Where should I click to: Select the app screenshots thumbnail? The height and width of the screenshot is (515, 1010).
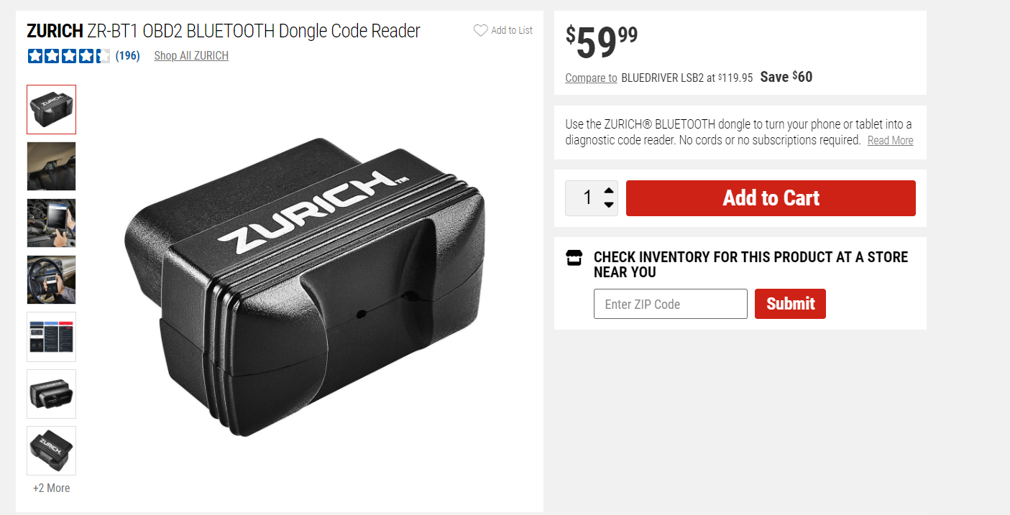pyautogui.click(x=52, y=337)
